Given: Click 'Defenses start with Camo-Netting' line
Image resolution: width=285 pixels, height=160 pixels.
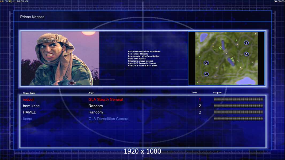Looking at the screenshot, I should pyautogui.click(x=144, y=56).
